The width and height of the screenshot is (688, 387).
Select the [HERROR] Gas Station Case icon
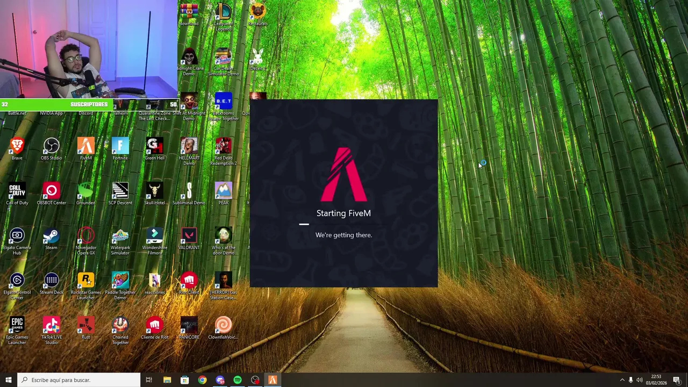click(x=223, y=286)
